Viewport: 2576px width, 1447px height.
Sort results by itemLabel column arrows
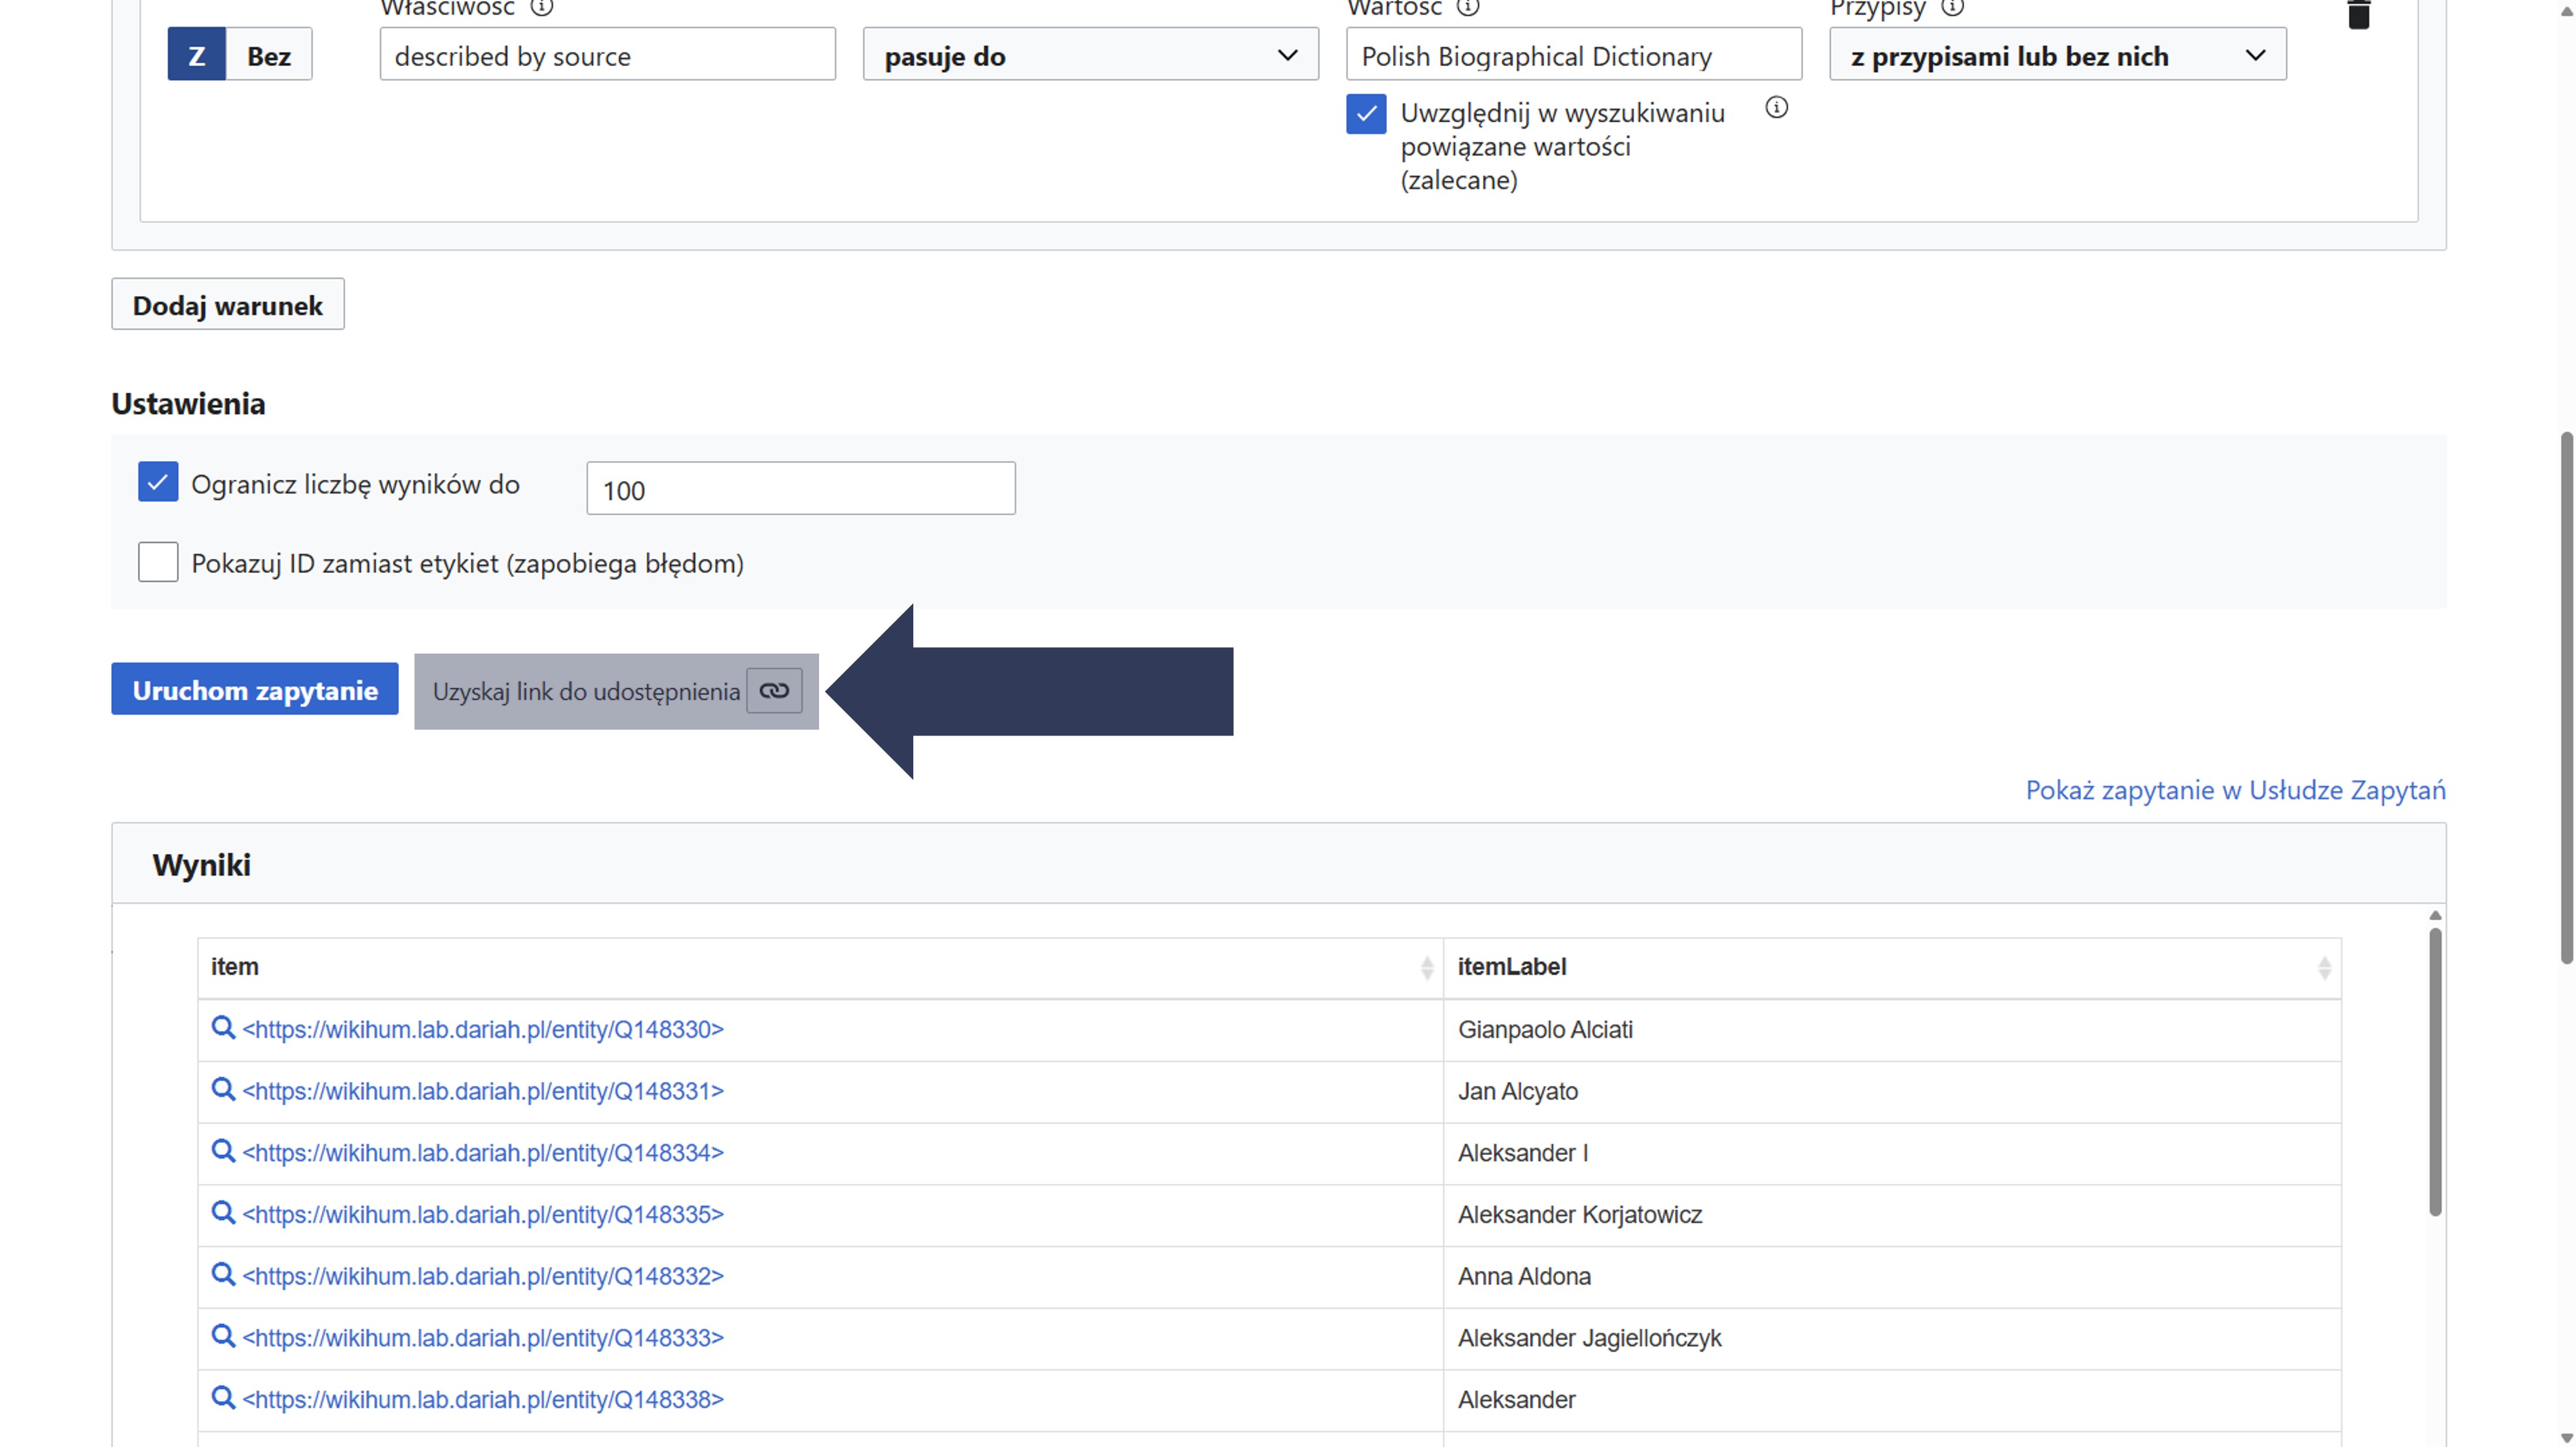pyautogui.click(x=2324, y=967)
